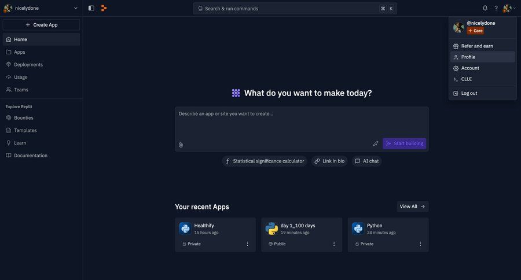
Task: Open the Python app title
Action: 375,226
